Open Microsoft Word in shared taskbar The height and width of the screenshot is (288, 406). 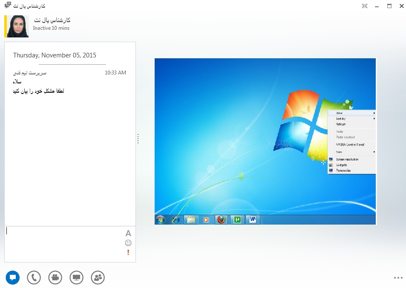point(253,220)
